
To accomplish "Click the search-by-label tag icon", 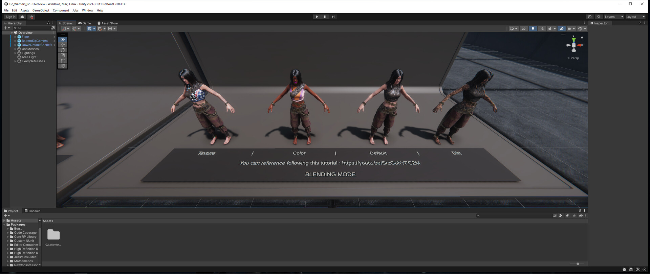I will pos(567,215).
